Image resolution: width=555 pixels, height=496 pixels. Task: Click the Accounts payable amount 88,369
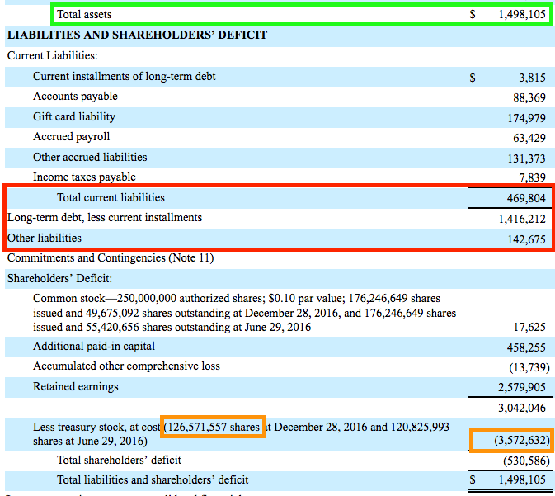pyautogui.click(x=529, y=97)
